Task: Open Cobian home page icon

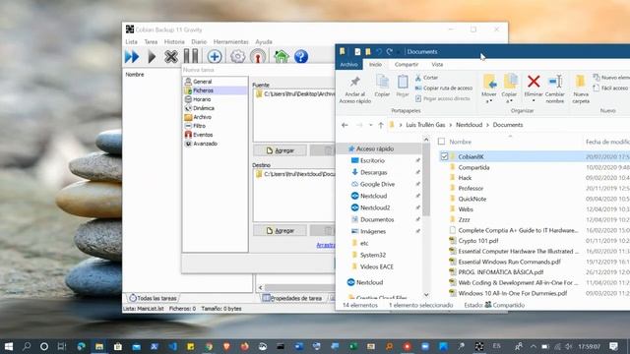Action: point(282,57)
